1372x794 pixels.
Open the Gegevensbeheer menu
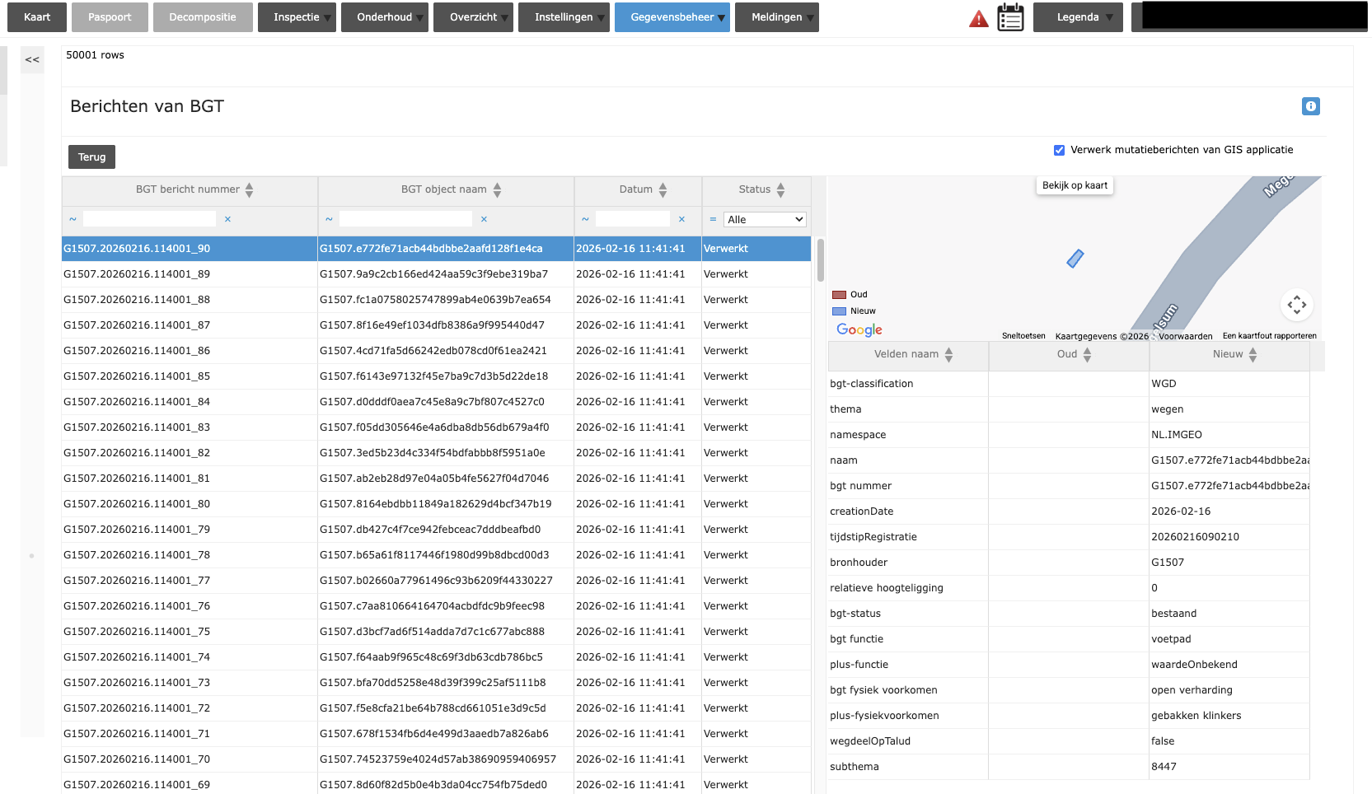[x=672, y=17]
